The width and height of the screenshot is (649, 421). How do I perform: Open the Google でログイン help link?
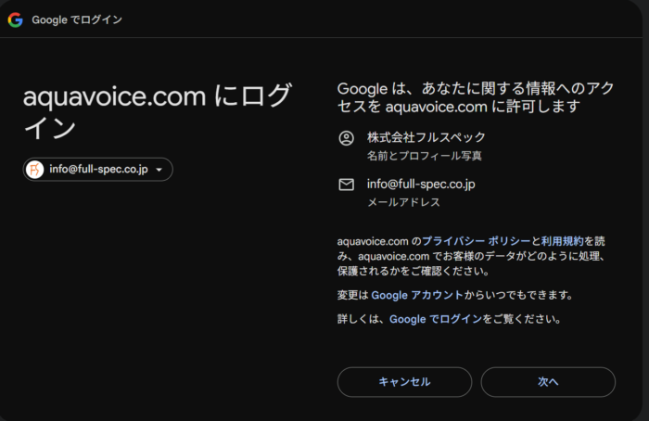436,319
